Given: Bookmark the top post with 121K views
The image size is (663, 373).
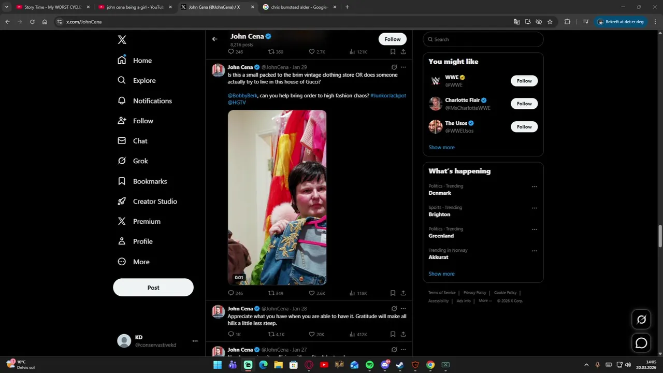Looking at the screenshot, I should coord(393,52).
